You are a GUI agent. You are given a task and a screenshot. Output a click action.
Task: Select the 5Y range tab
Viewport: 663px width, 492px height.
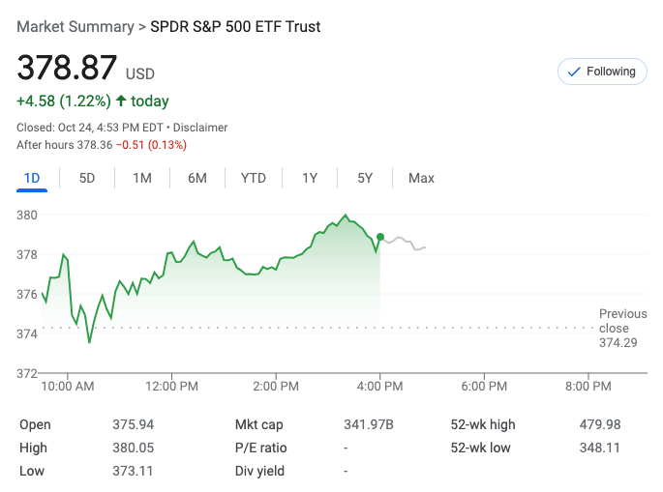click(x=365, y=178)
